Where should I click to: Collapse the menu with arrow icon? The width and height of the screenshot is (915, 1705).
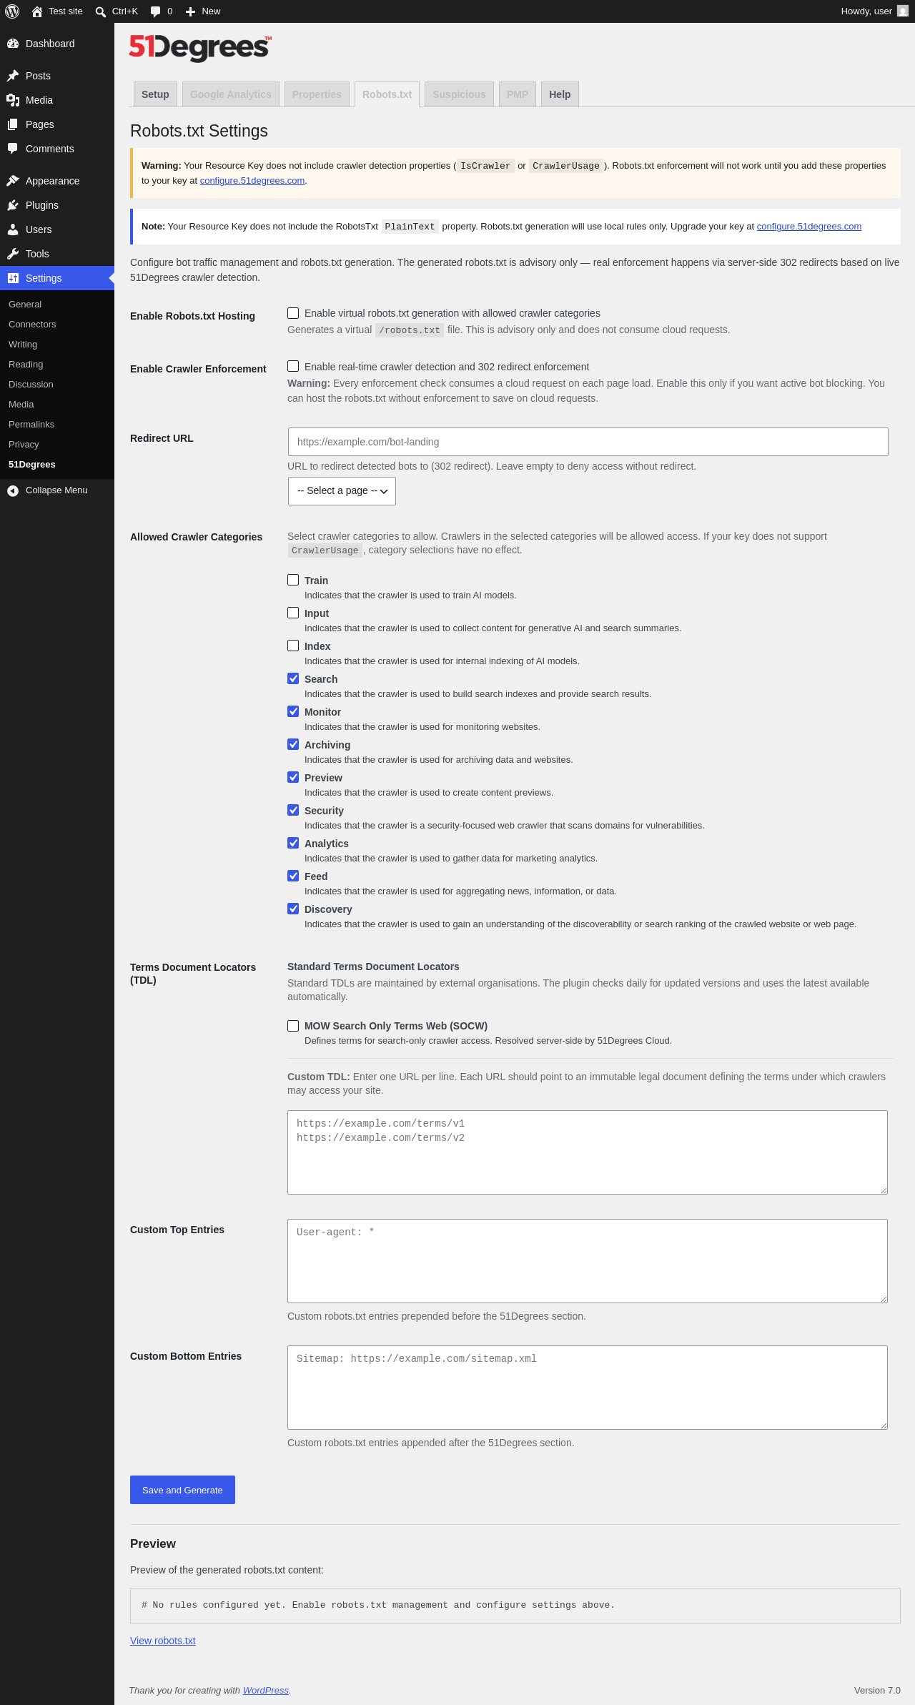coord(13,490)
